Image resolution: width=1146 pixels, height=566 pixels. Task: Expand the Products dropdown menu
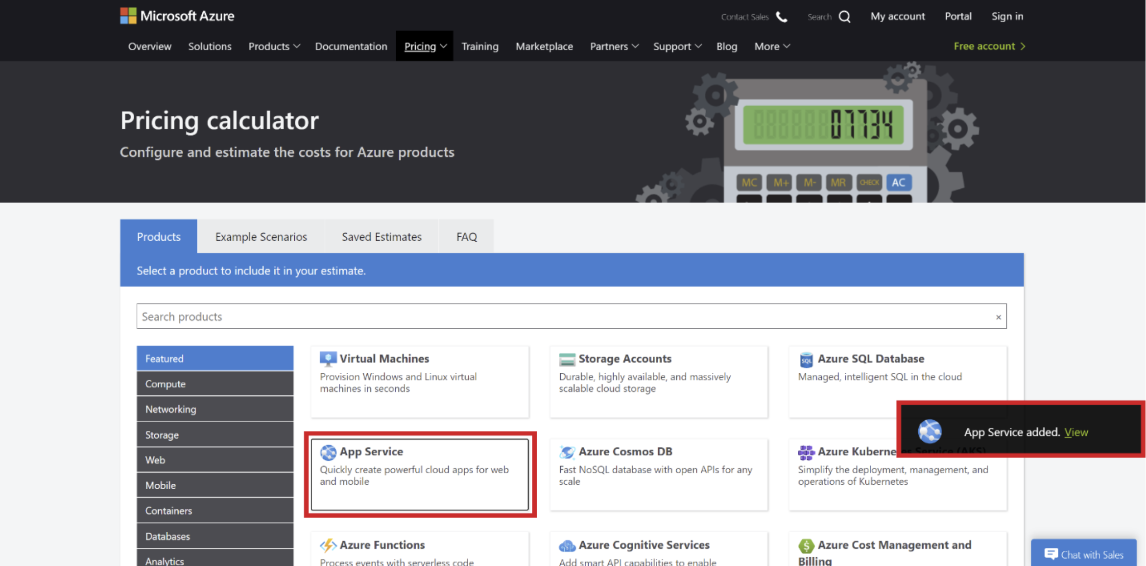(274, 46)
